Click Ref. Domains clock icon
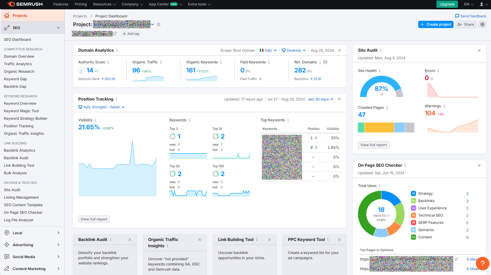The width and height of the screenshot is (491, 275). click(x=325, y=62)
